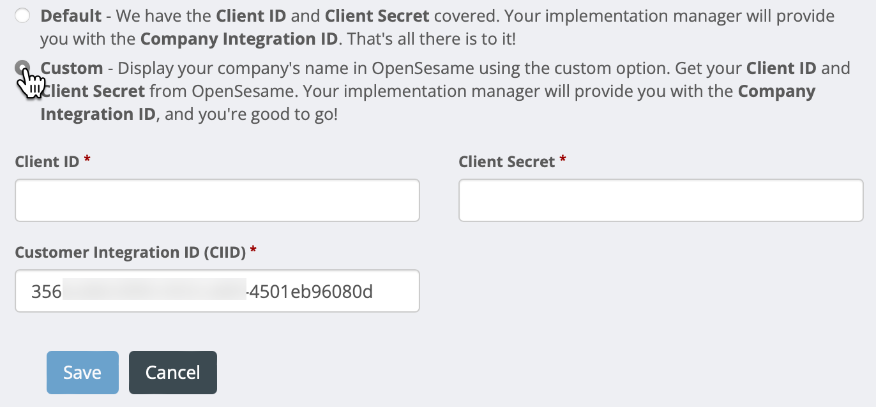
Task: Select the Default radio button
Action: pyautogui.click(x=22, y=16)
